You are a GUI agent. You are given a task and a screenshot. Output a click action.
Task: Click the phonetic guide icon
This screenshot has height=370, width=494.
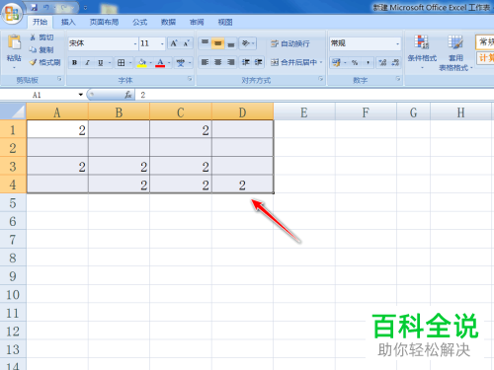[x=181, y=62]
